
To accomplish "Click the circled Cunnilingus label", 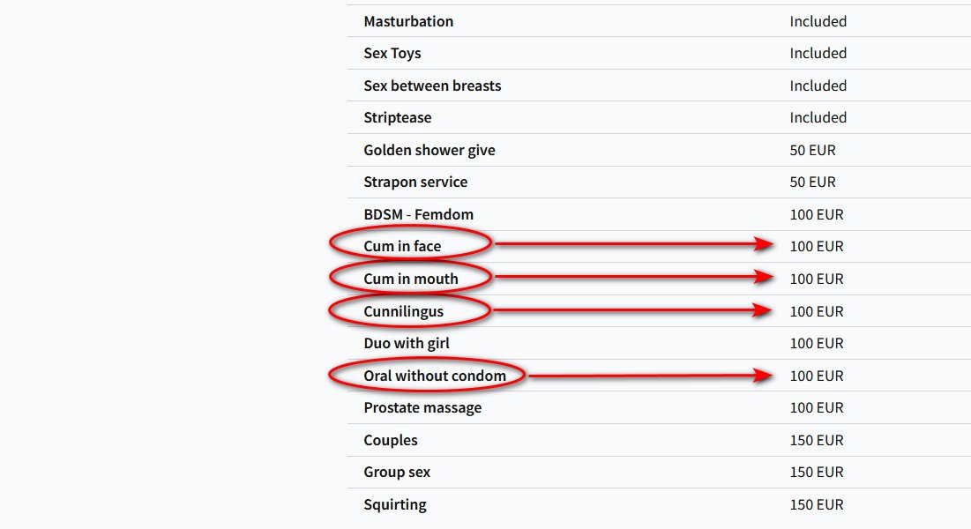I will coord(403,311).
